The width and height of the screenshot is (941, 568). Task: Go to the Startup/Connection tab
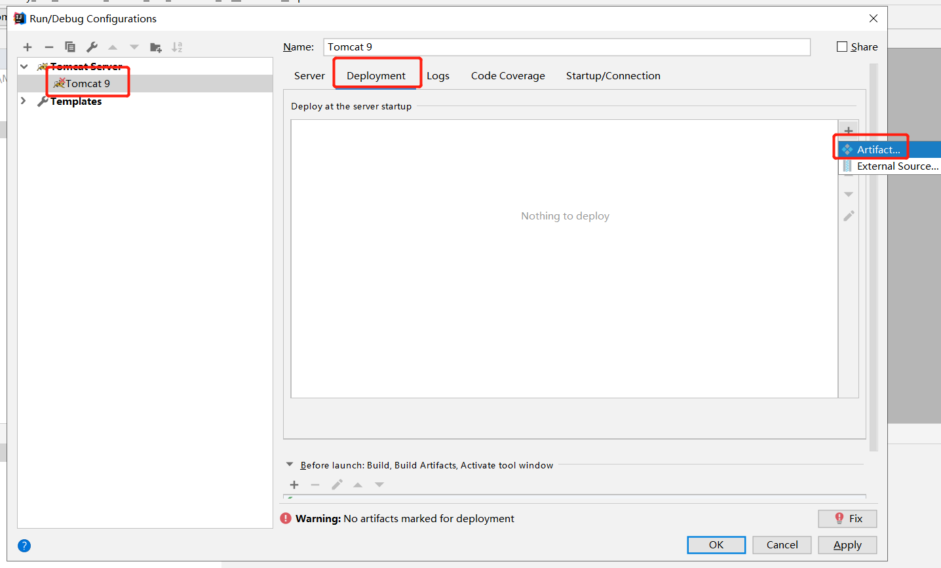613,76
